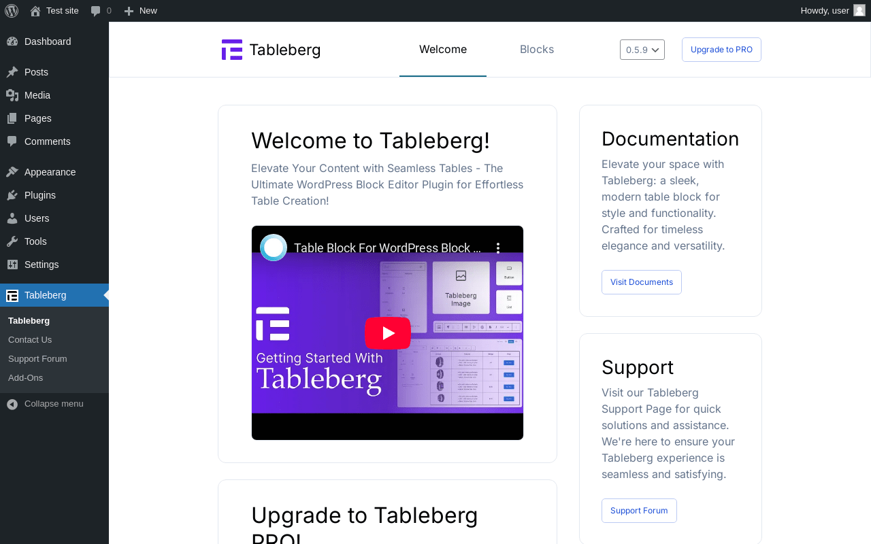Click the Visit Documents button

click(642, 282)
